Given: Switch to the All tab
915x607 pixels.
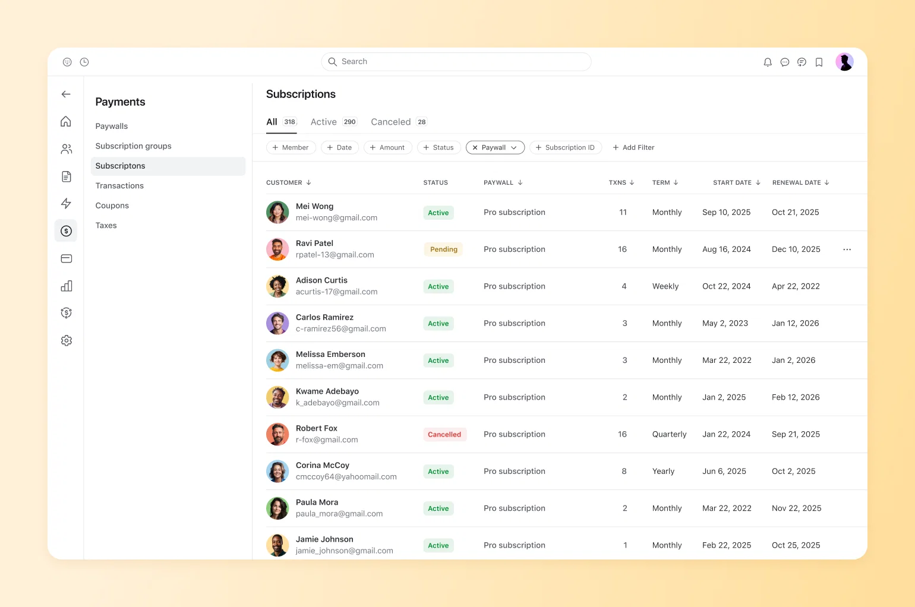Looking at the screenshot, I should 282,122.
